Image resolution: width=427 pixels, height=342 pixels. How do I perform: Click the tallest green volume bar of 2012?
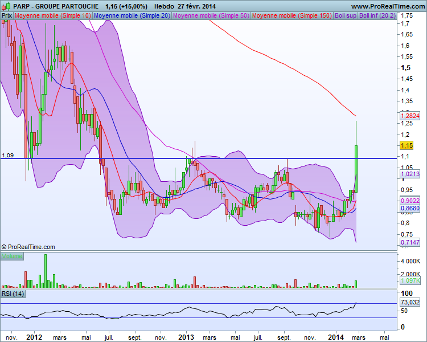click(x=46, y=271)
